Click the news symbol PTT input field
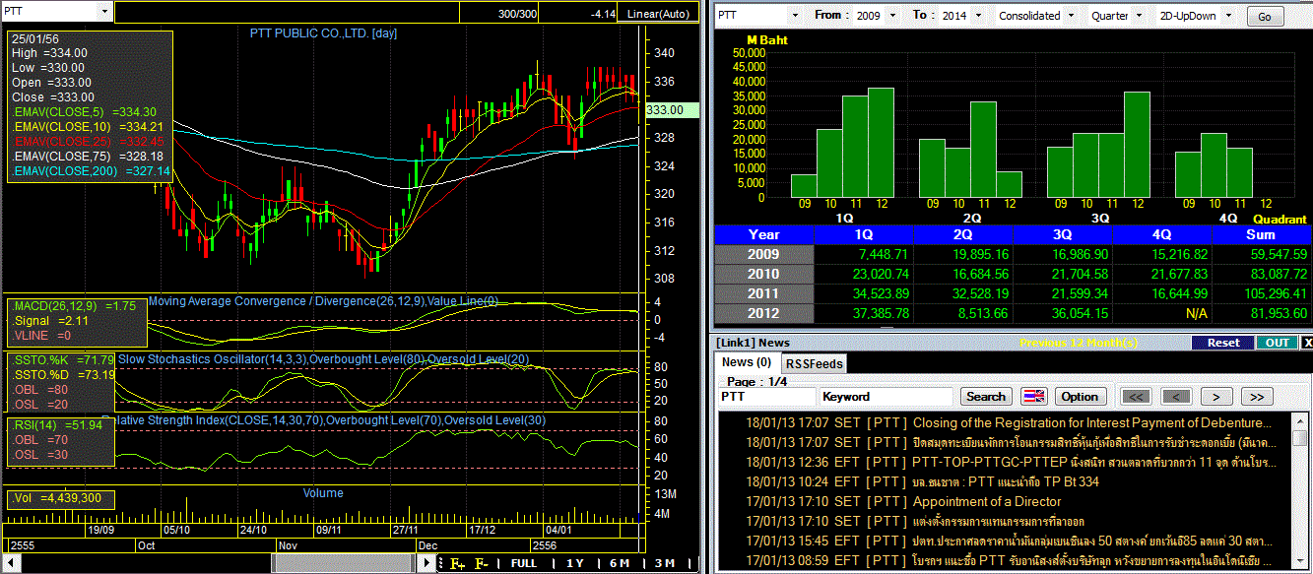The width and height of the screenshot is (1313, 574). point(765,397)
